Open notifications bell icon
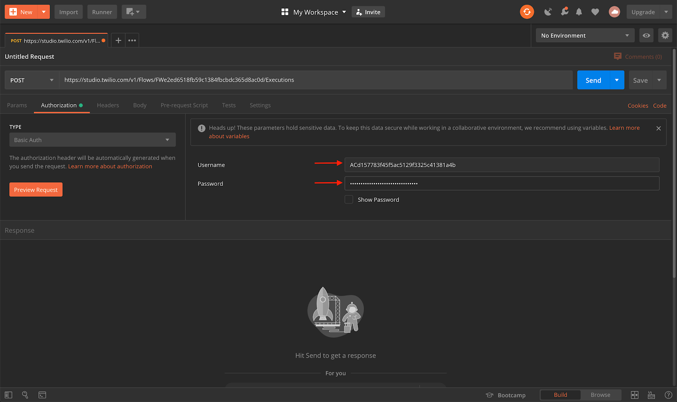Image resolution: width=677 pixels, height=402 pixels. (579, 12)
